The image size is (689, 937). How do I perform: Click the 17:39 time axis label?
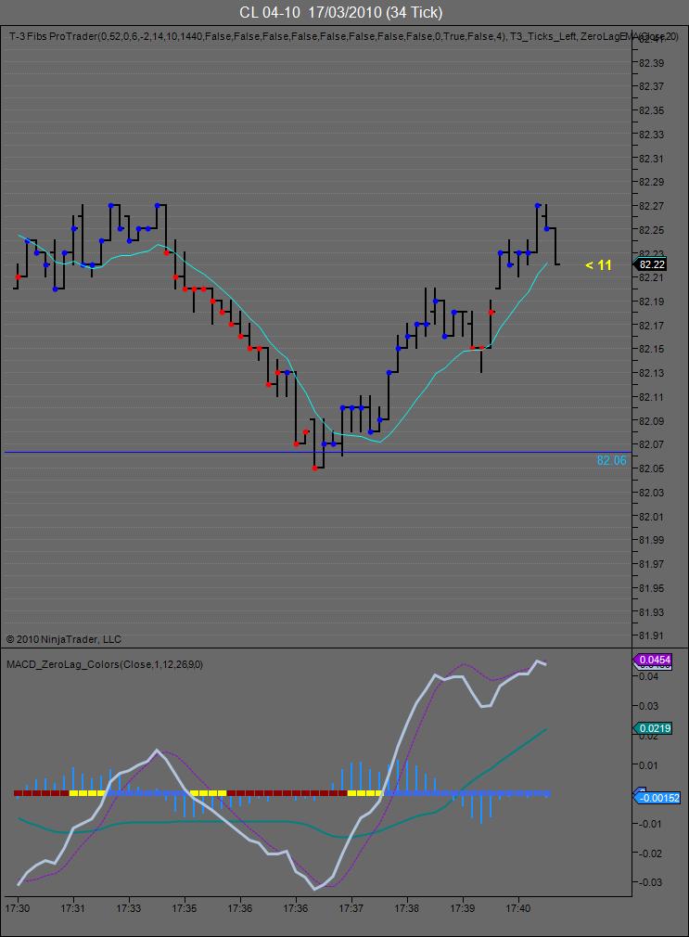click(x=462, y=908)
